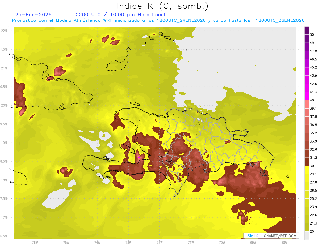Viewport: 319px width, 246px height.
Task: Click the colorbar value "21.3"
Action: tap(313, 223)
